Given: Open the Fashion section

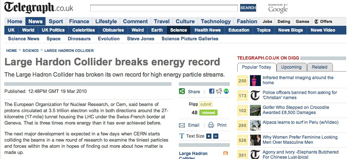Looking at the screenshot, I should click(247, 21).
